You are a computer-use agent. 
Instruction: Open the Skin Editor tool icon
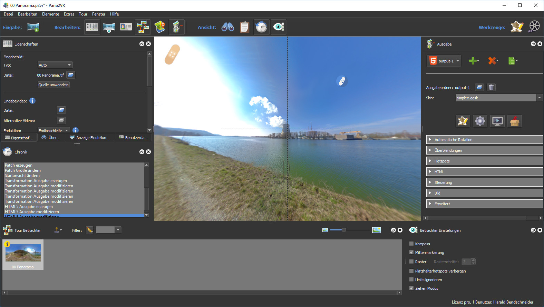coord(517,27)
